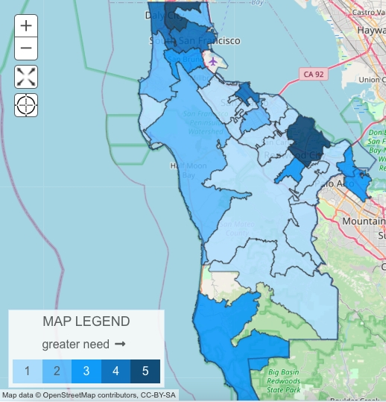
Task: Click the fullscreen expand arrows icon
Action: (x=26, y=77)
